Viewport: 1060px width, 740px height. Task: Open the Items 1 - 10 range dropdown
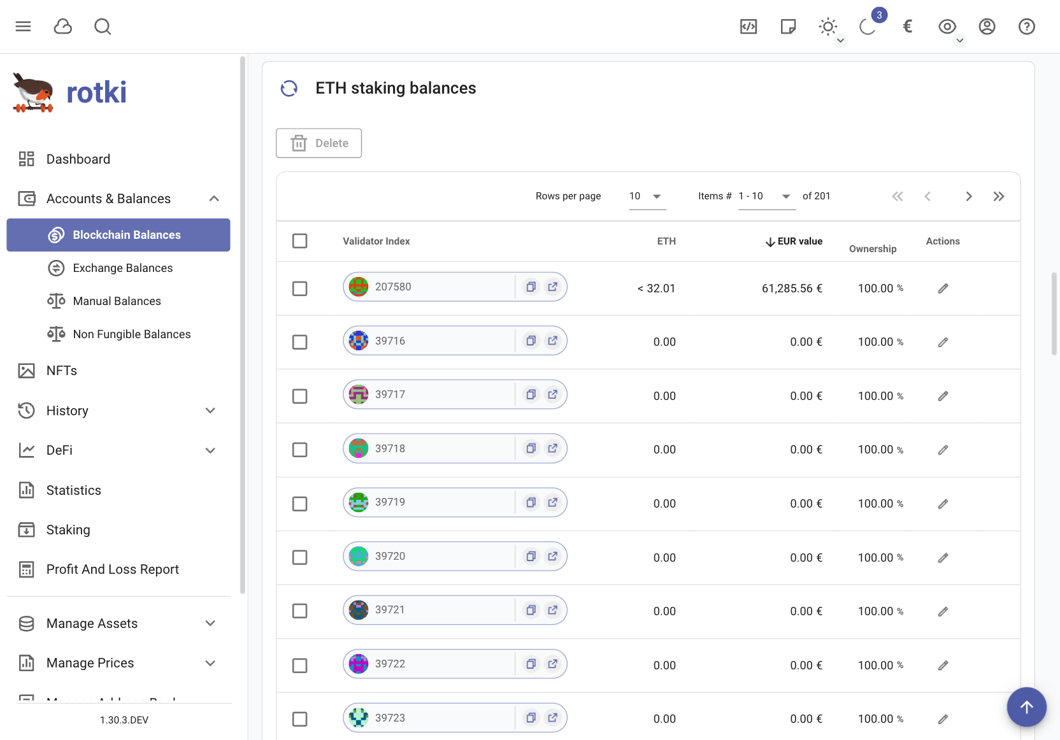767,196
